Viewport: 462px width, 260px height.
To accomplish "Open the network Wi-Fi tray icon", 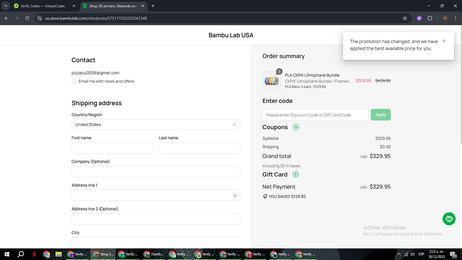I will 406,254.
